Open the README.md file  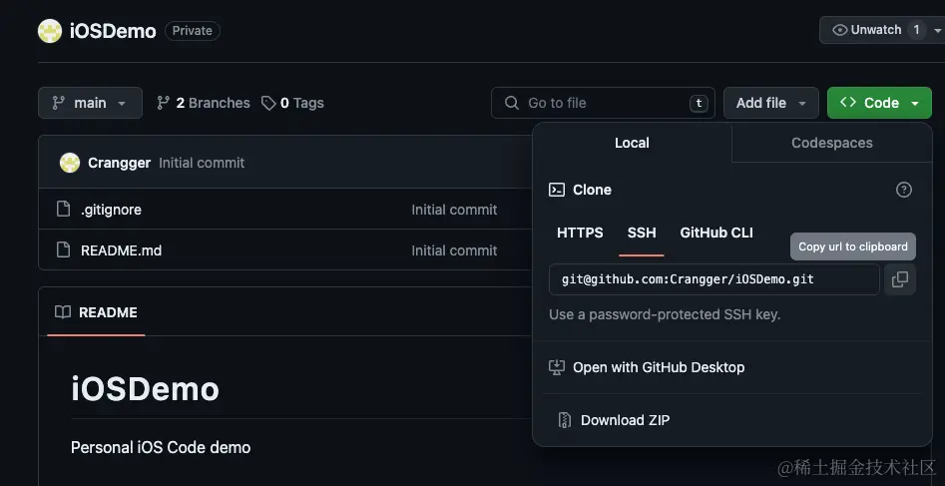tap(121, 250)
